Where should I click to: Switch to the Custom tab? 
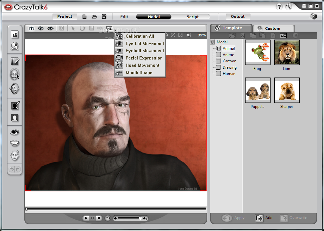pyautogui.click(x=273, y=28)
